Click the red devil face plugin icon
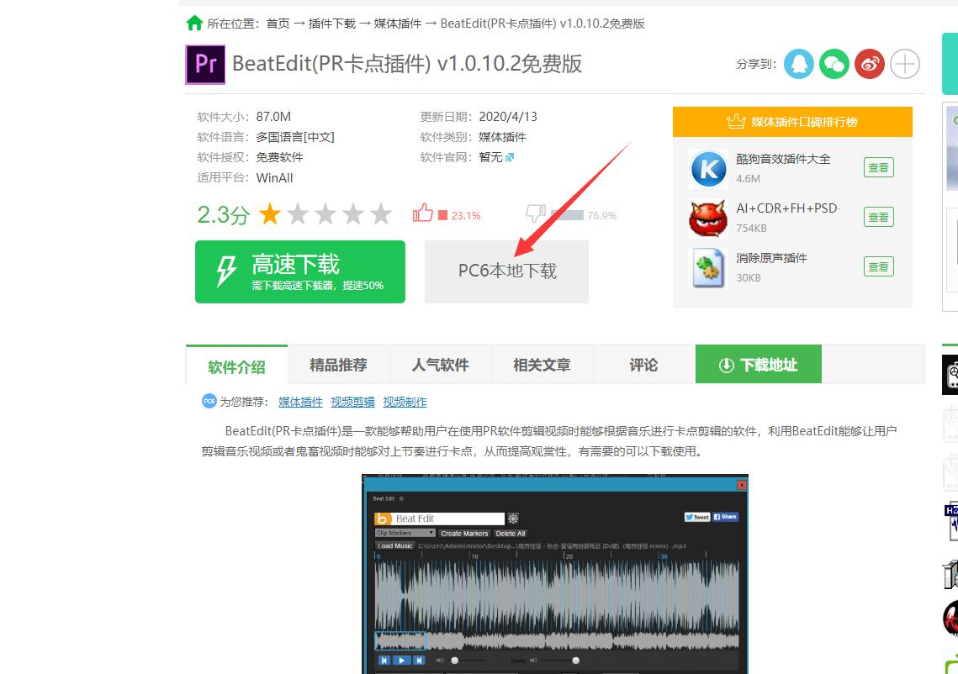 pos(709,219)
